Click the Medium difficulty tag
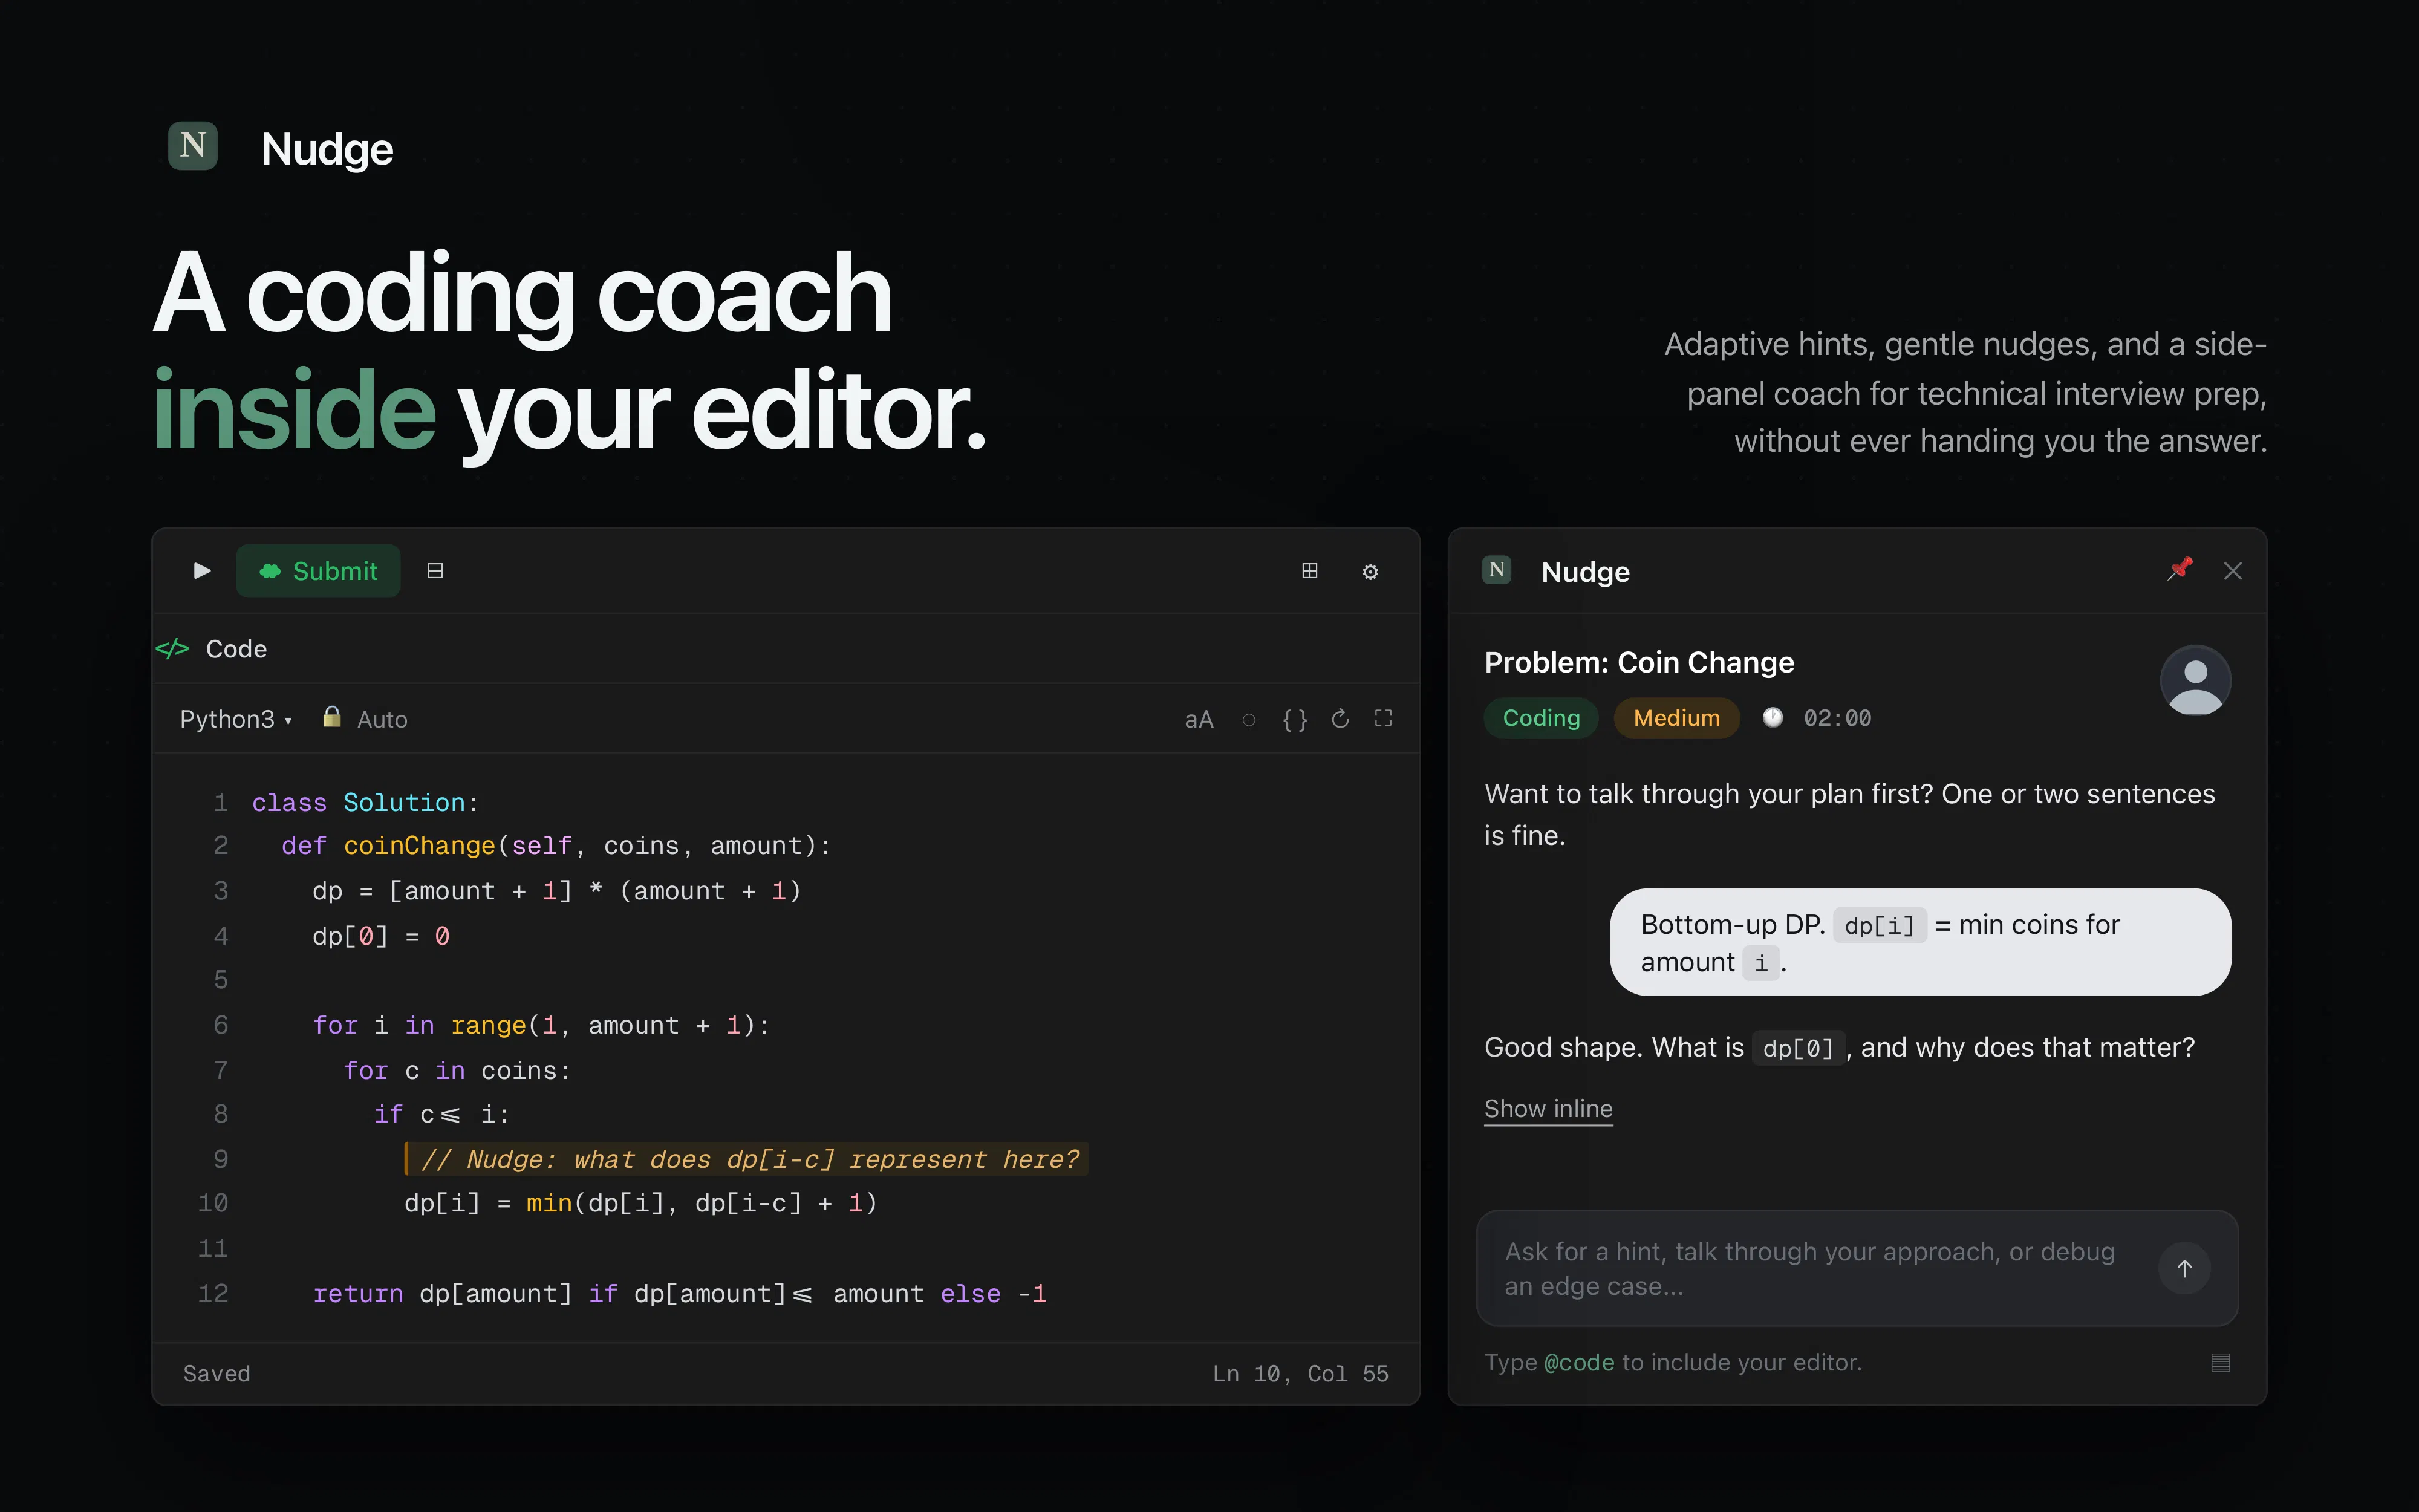2419x1512 pixels. [1676, 718]
